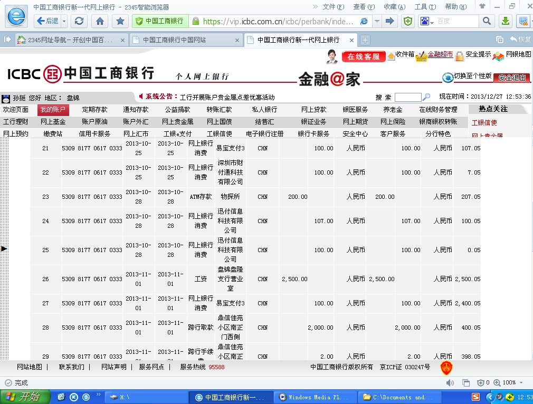Click the 安全退出 logout button
The width and height of the screenshot is (533, 404).
click(x=512, y=78)
